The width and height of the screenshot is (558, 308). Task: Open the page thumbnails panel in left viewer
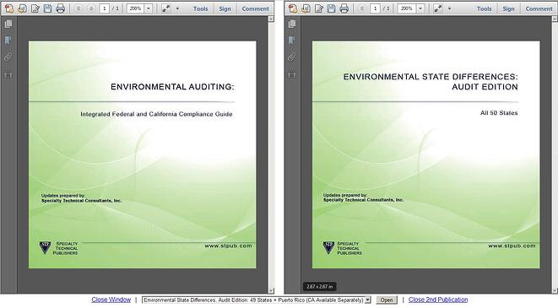tap(8, 24)
